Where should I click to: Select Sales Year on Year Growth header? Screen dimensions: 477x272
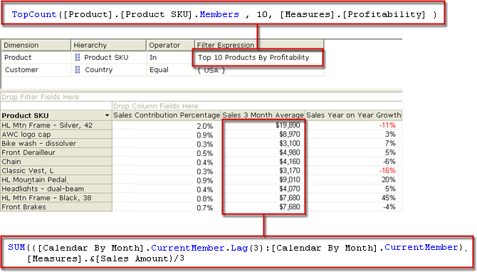(354, 115)
